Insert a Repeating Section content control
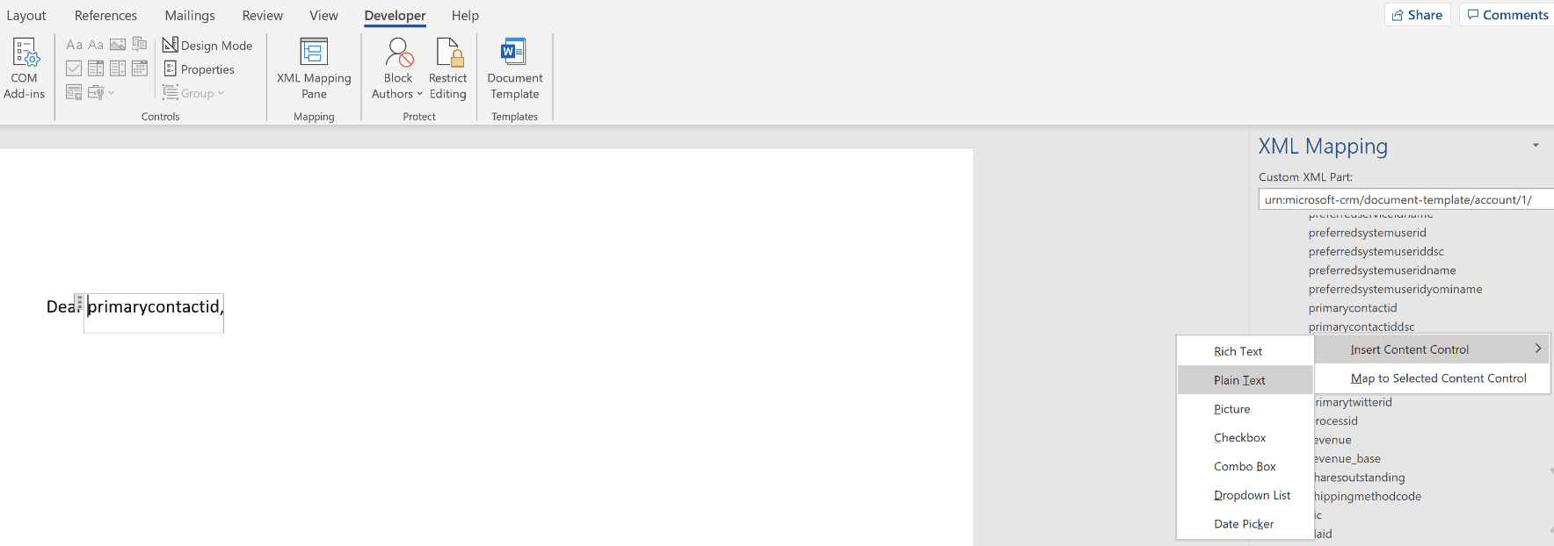 (x=75, y=92)
